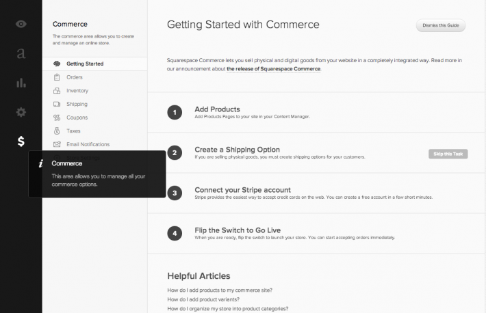486x313 pixels.
Task: Open the gear settings icon in sidebar
Action: 21,112
